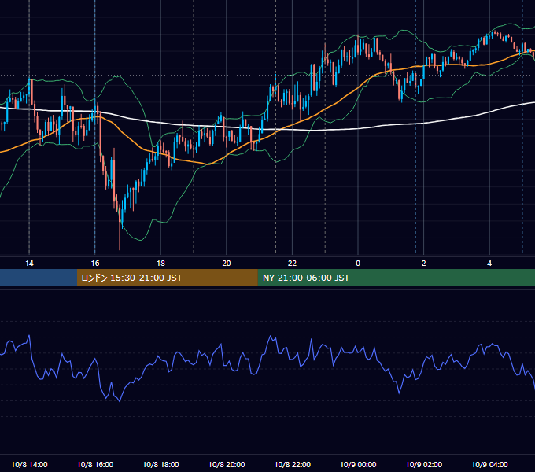Click the 10/9 04:00 oscillator axis label

tap(489, 464)
